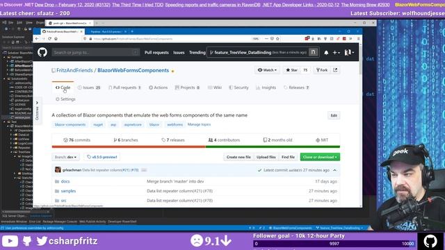Open the GitHub Octocat home logo
This screenshot has height=250, width=445.
coord(42,52)
